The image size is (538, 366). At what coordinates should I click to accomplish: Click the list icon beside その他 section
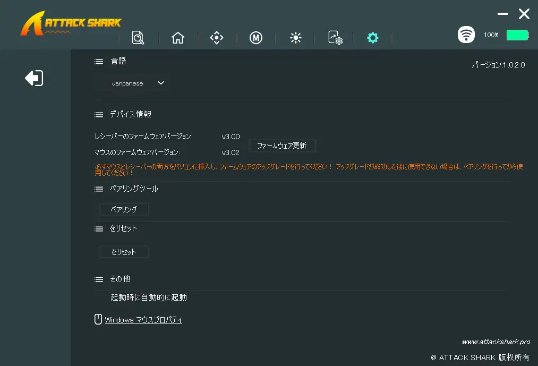pos(99,279)
